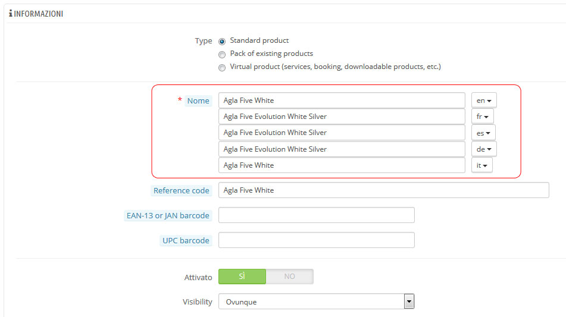Image resolution: width=566 pixels, height=317 pixels.
Task: Expand the 'es' language selector
Action: 483,133
